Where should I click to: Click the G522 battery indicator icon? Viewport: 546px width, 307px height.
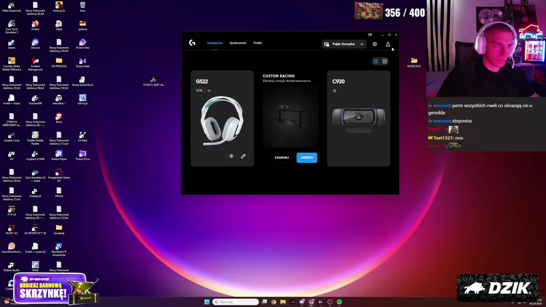205,90
